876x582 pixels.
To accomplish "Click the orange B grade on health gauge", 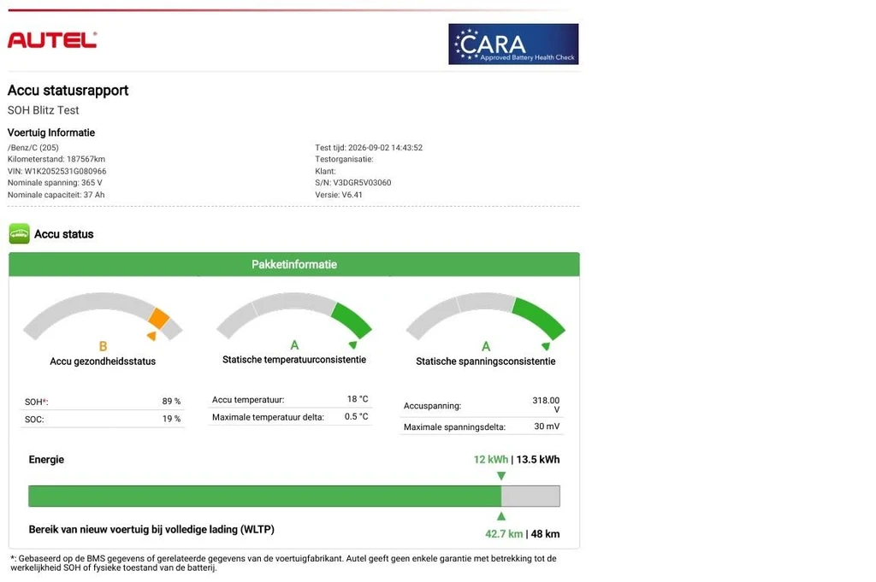I will pos(103,346).
